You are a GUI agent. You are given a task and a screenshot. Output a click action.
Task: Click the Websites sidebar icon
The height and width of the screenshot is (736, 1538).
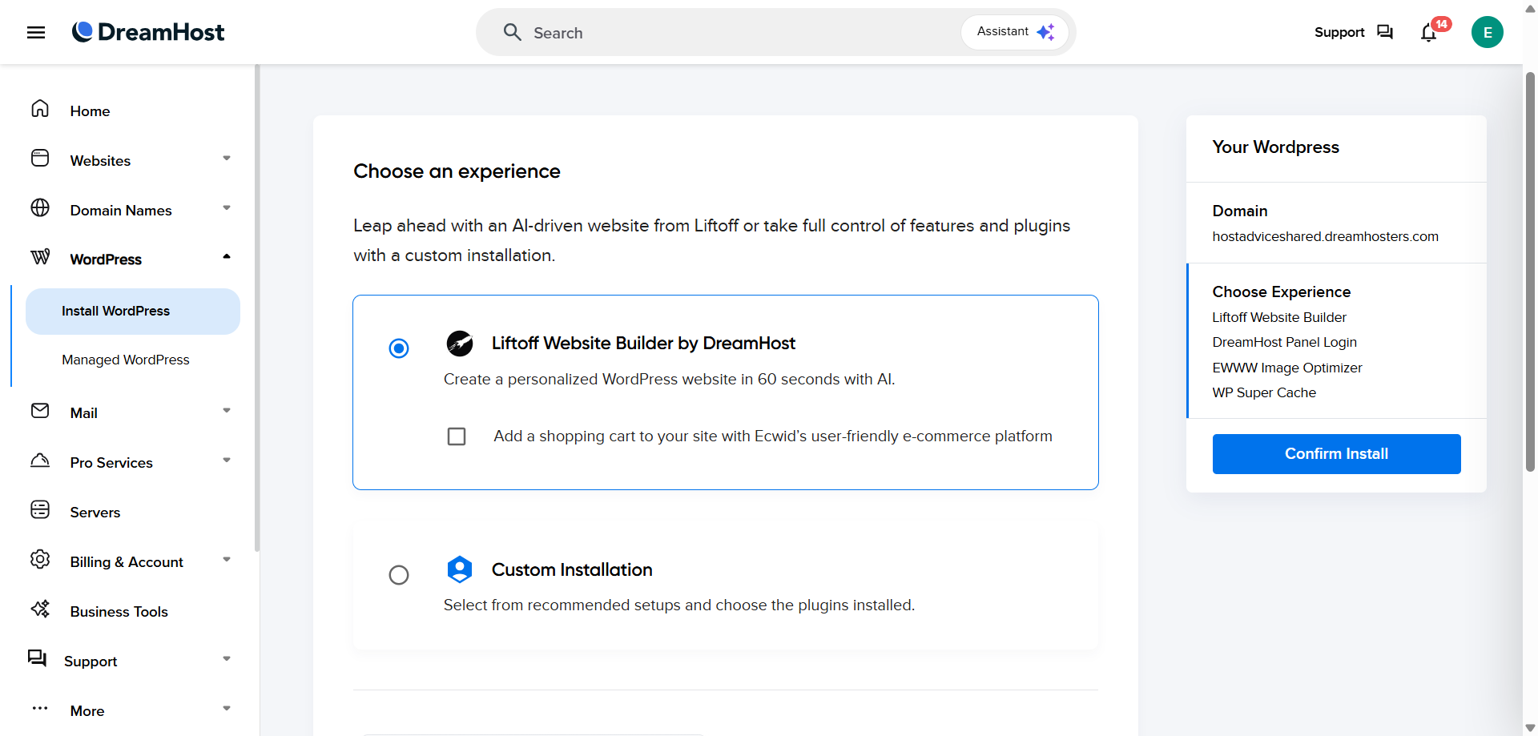(40, 159)
